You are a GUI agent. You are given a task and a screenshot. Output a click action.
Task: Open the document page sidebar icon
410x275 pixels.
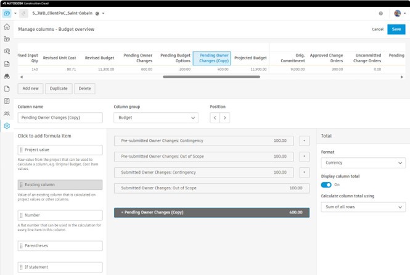(7, 89)
